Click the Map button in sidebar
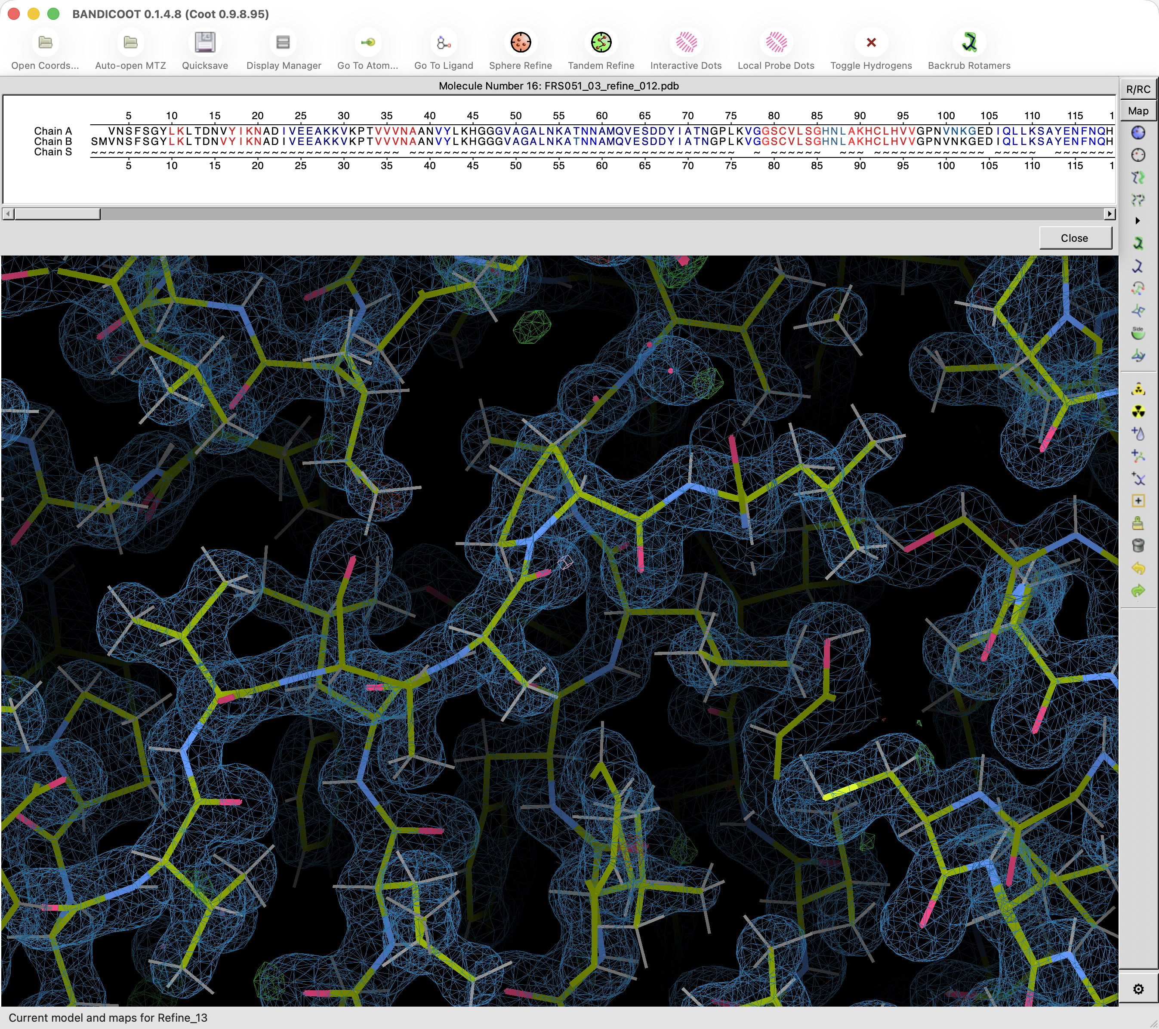The image size is (1159, 1029). point(1138,111)
